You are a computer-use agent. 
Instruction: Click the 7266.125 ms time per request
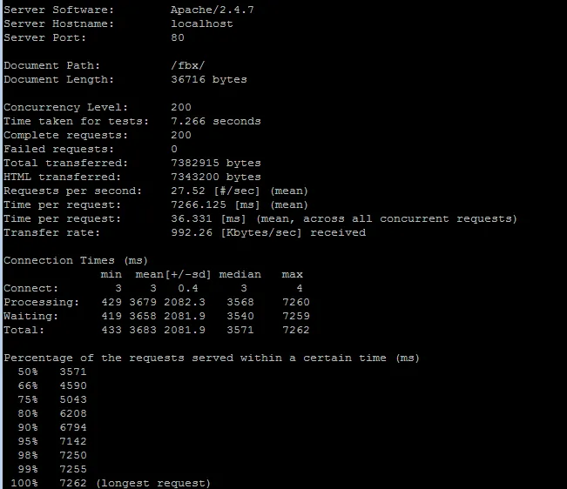pyautogui.click(x=199, y=204)
